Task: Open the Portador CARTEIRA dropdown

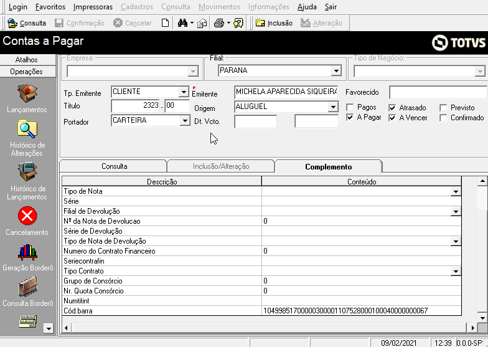Action: tap(185, 121)
